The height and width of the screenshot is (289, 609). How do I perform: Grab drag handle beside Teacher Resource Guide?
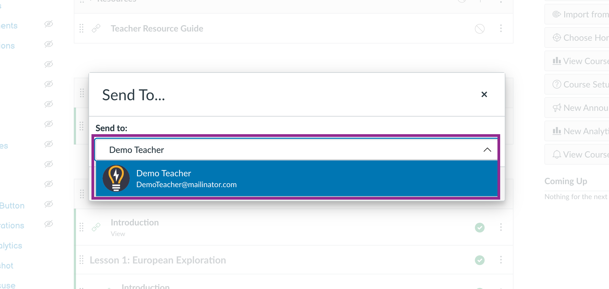81,28
